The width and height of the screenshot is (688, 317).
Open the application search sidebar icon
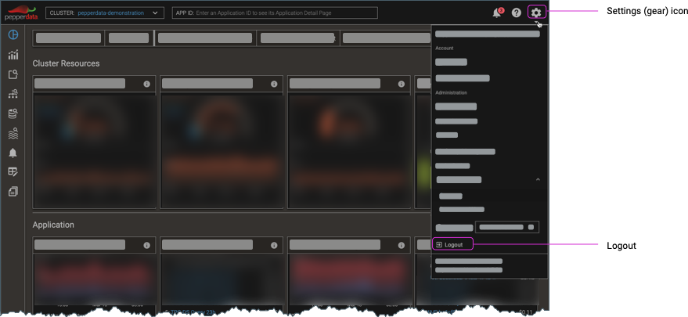coord(13,74)
